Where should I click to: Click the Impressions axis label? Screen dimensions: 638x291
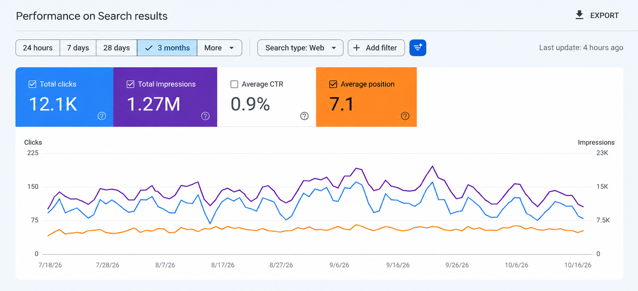tap(596, 142)
